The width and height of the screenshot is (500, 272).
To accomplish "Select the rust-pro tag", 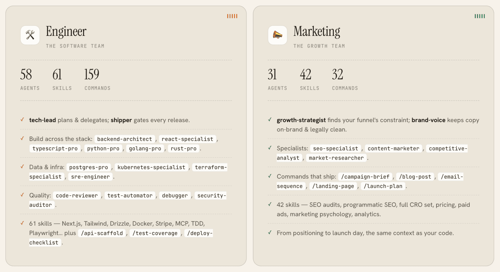I will point(184,149).
